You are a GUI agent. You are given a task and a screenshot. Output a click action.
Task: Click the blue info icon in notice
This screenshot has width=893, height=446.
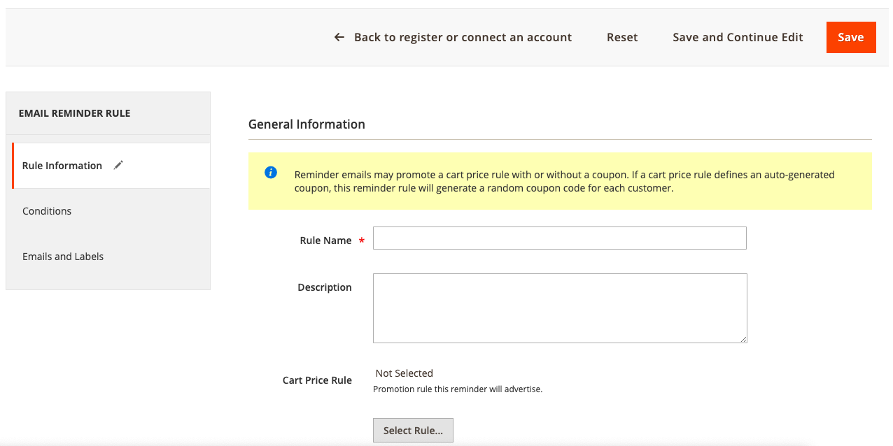click(x=271, y=173)
